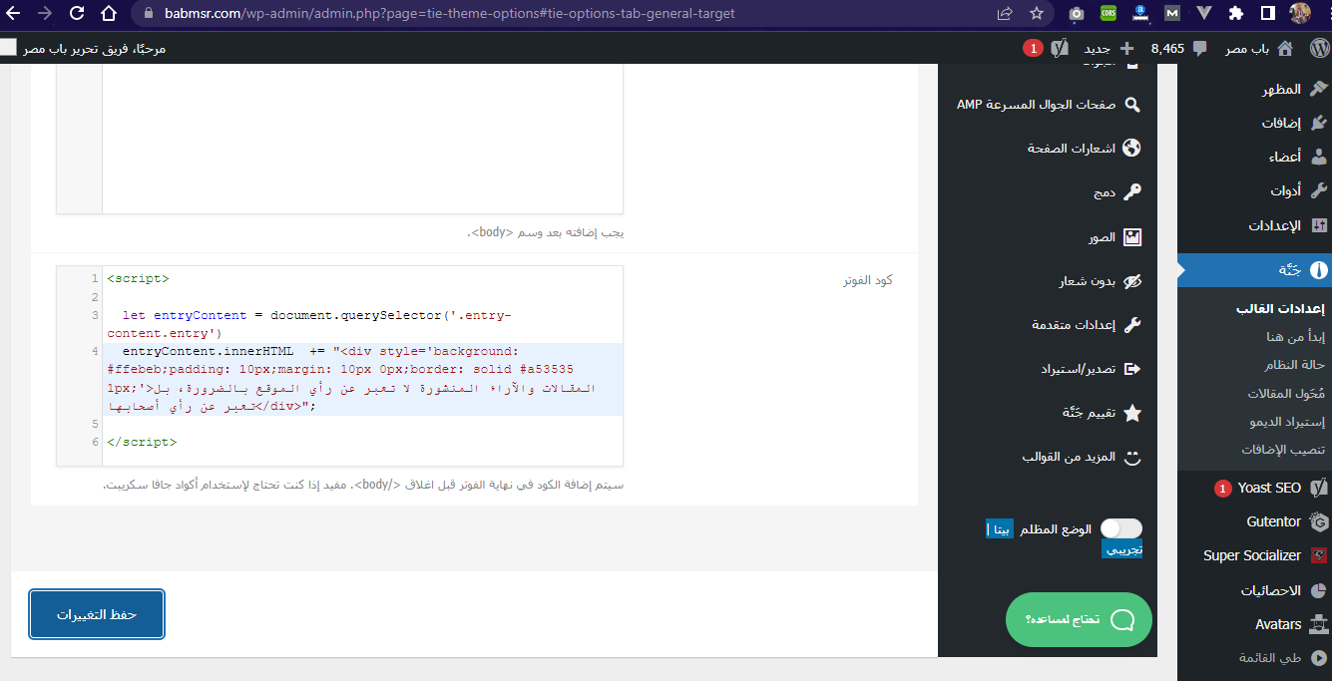Screen dimensions: 1332x681
Task: Bookmark this page with the star icon
Action: point(1037,14)
